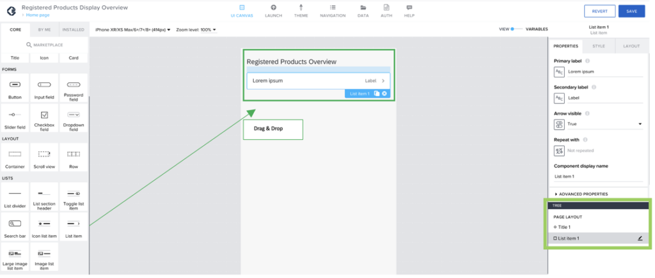The image size is (655, 278).
Task: Click the Component display name field
Action: click(598, 176)
